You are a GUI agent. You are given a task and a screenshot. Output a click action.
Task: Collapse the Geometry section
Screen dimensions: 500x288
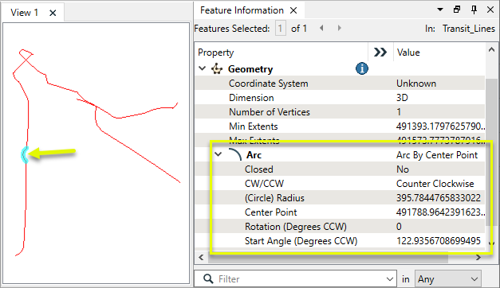(203, 68)
